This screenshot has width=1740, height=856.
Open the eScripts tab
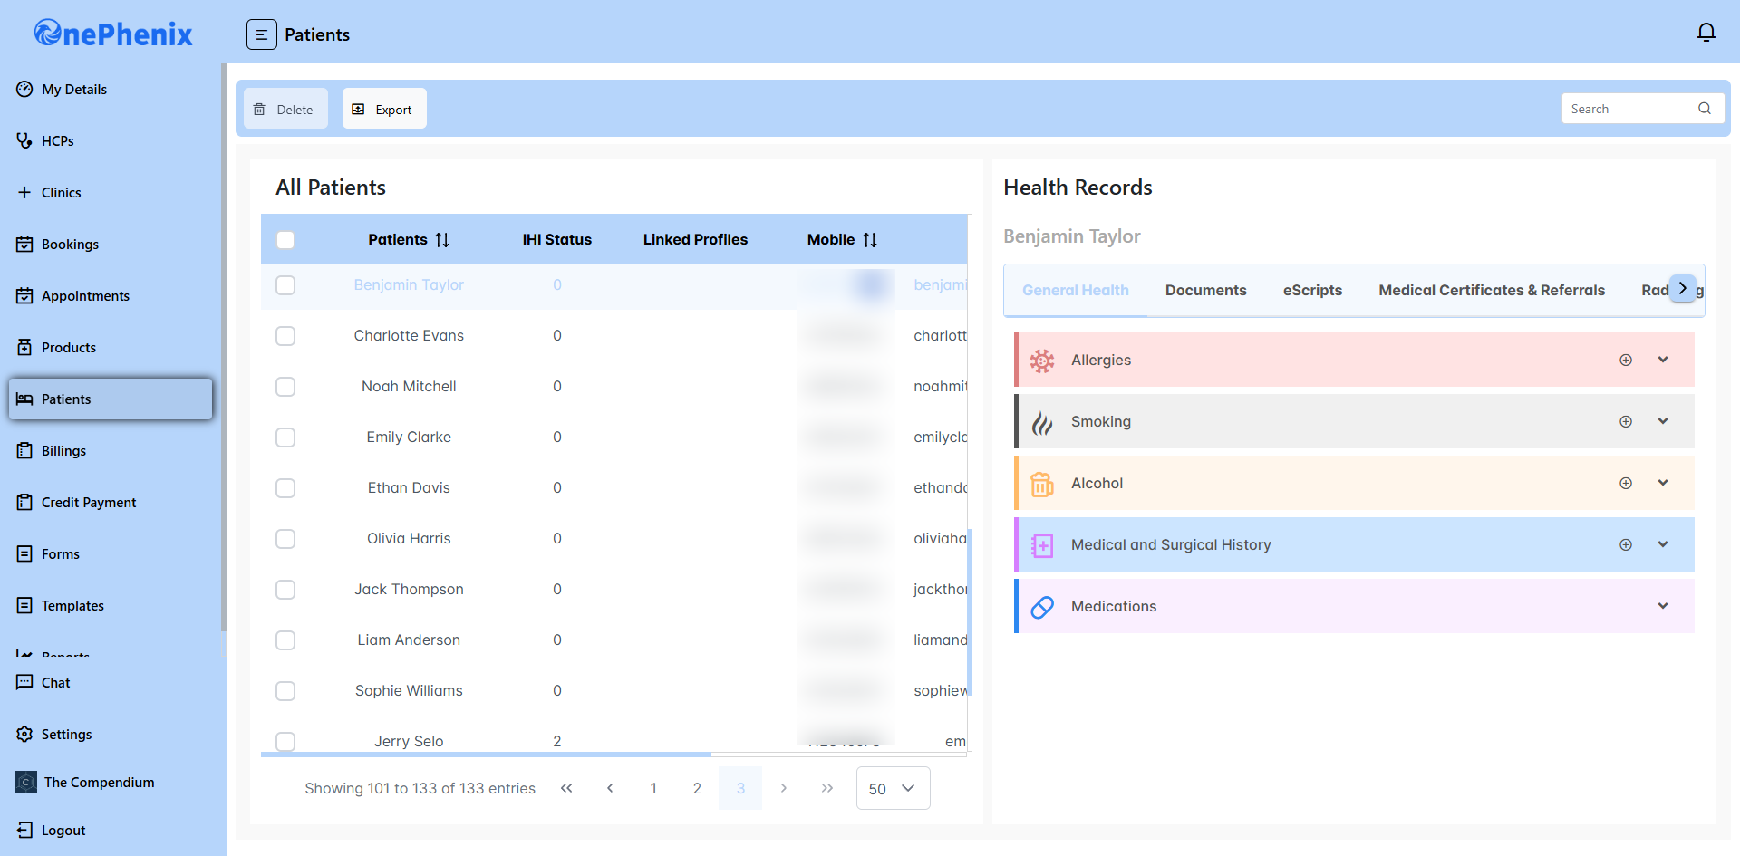click(x=1312, y=291)
